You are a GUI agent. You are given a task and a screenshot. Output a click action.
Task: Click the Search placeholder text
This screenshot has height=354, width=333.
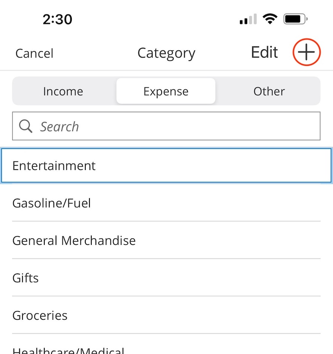tap(59, 126)
